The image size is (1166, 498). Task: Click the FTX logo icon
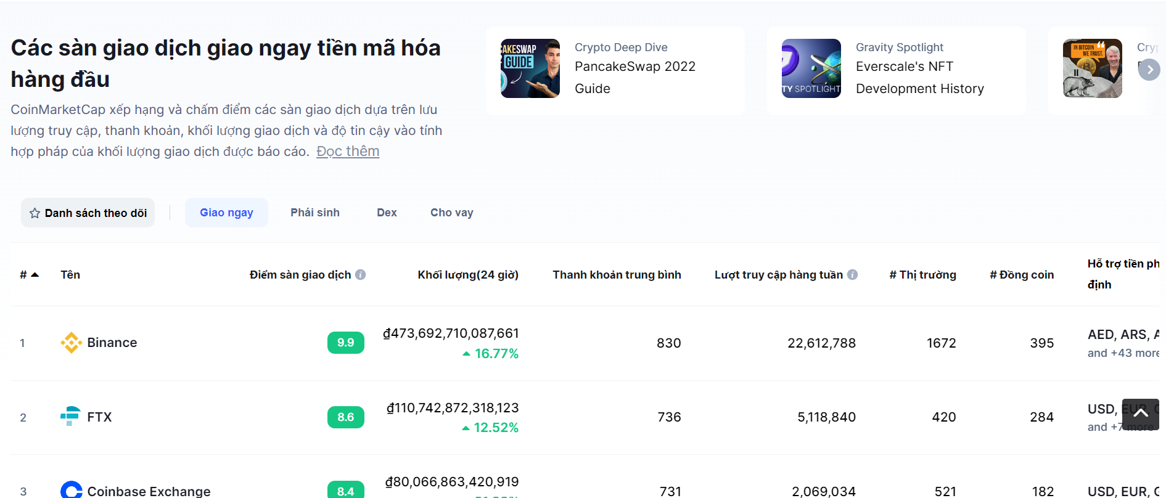click(70, 417)
